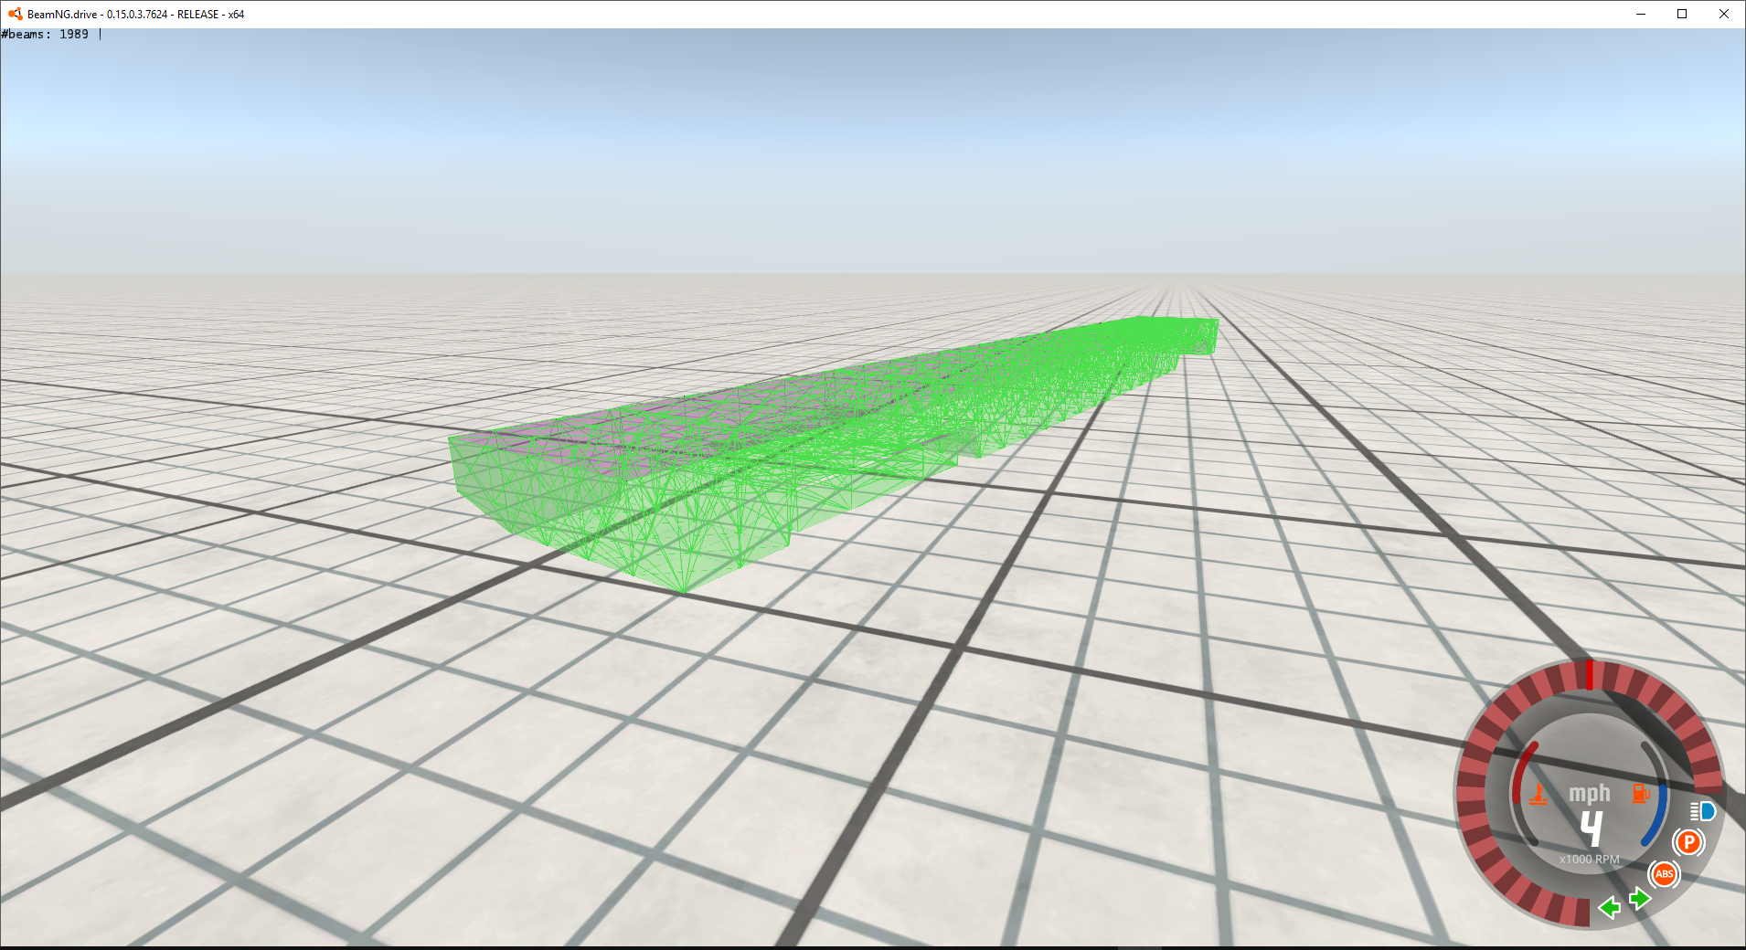Click the BeamNG.drive logo in the title bar

click(15, 14)
